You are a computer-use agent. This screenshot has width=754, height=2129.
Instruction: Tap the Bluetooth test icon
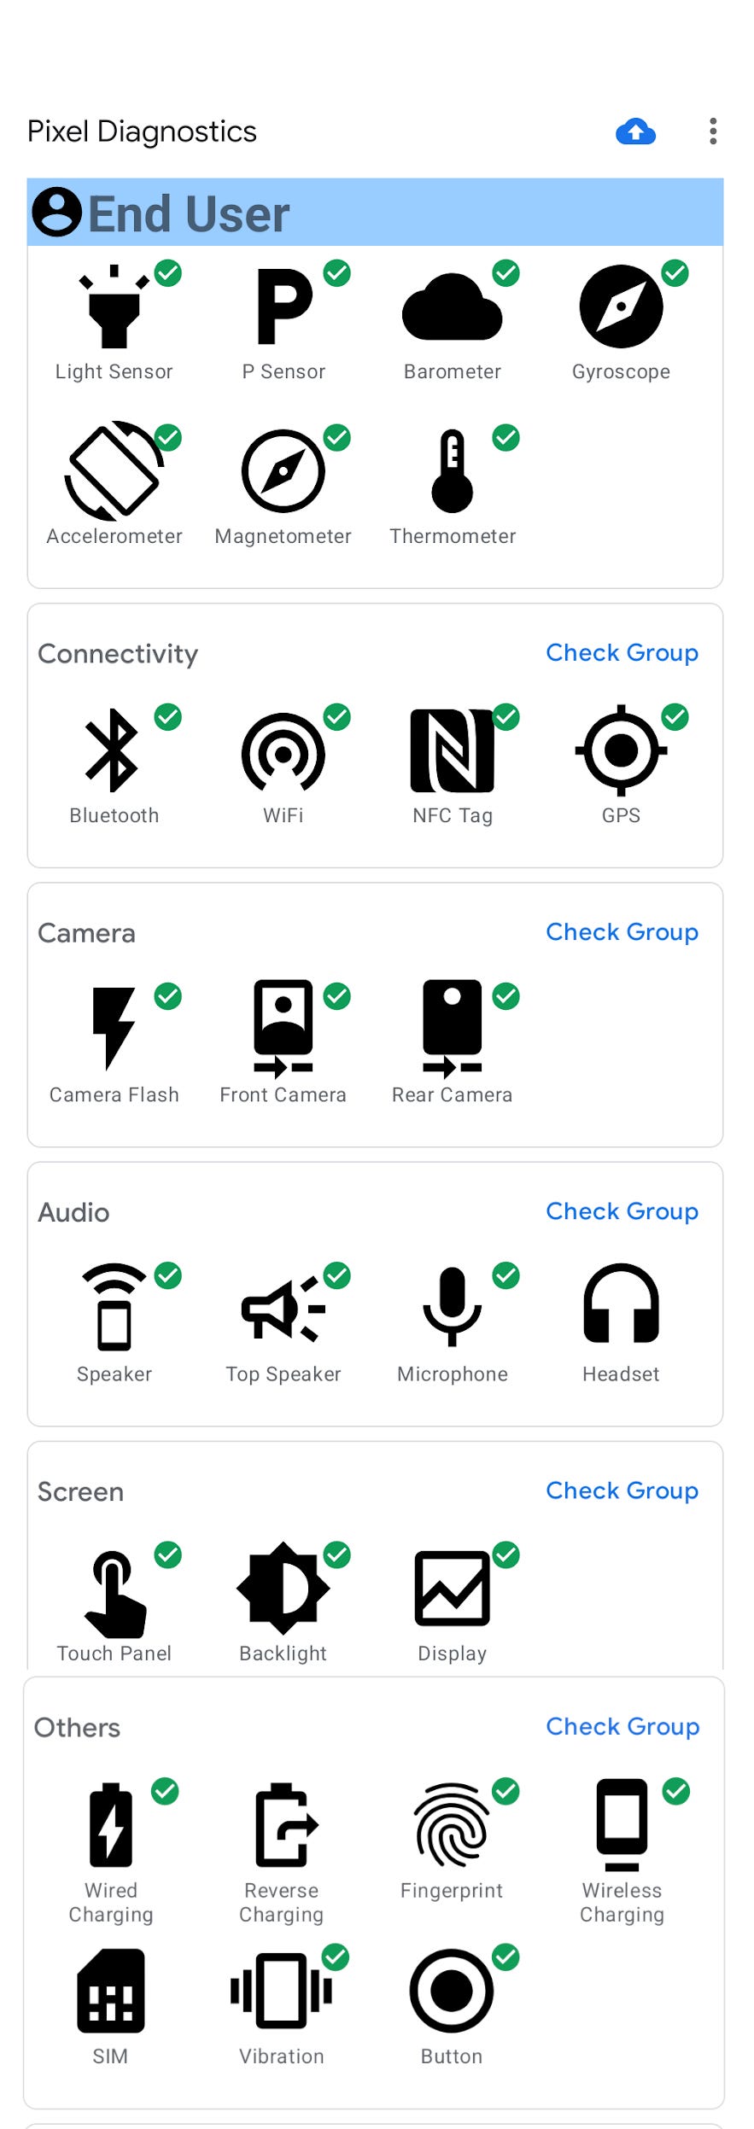[x=114, y=752]
